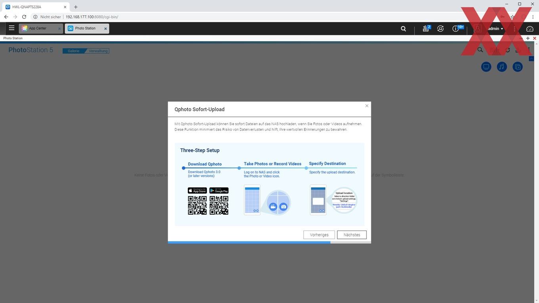Click the video camera icon in step illustration
The height and width of the screenshot is (303, 539).
coord(273,206)
